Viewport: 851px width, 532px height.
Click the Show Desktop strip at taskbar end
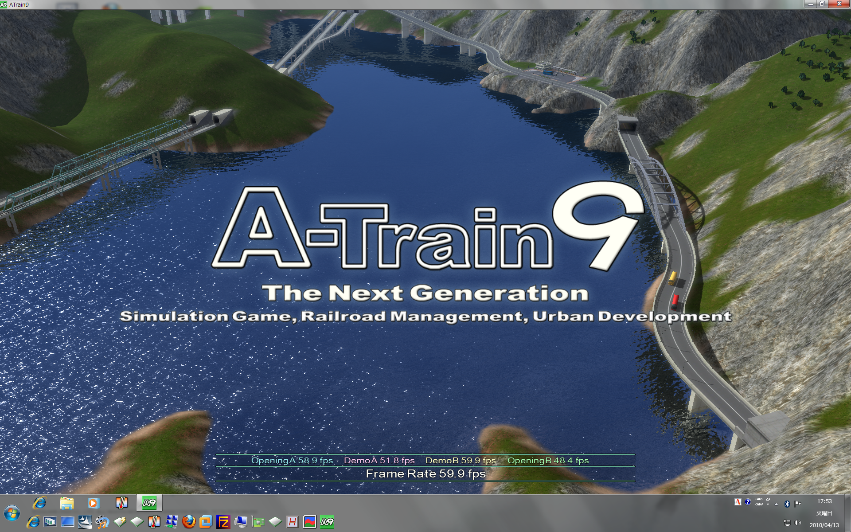click(x=847, y=513)
